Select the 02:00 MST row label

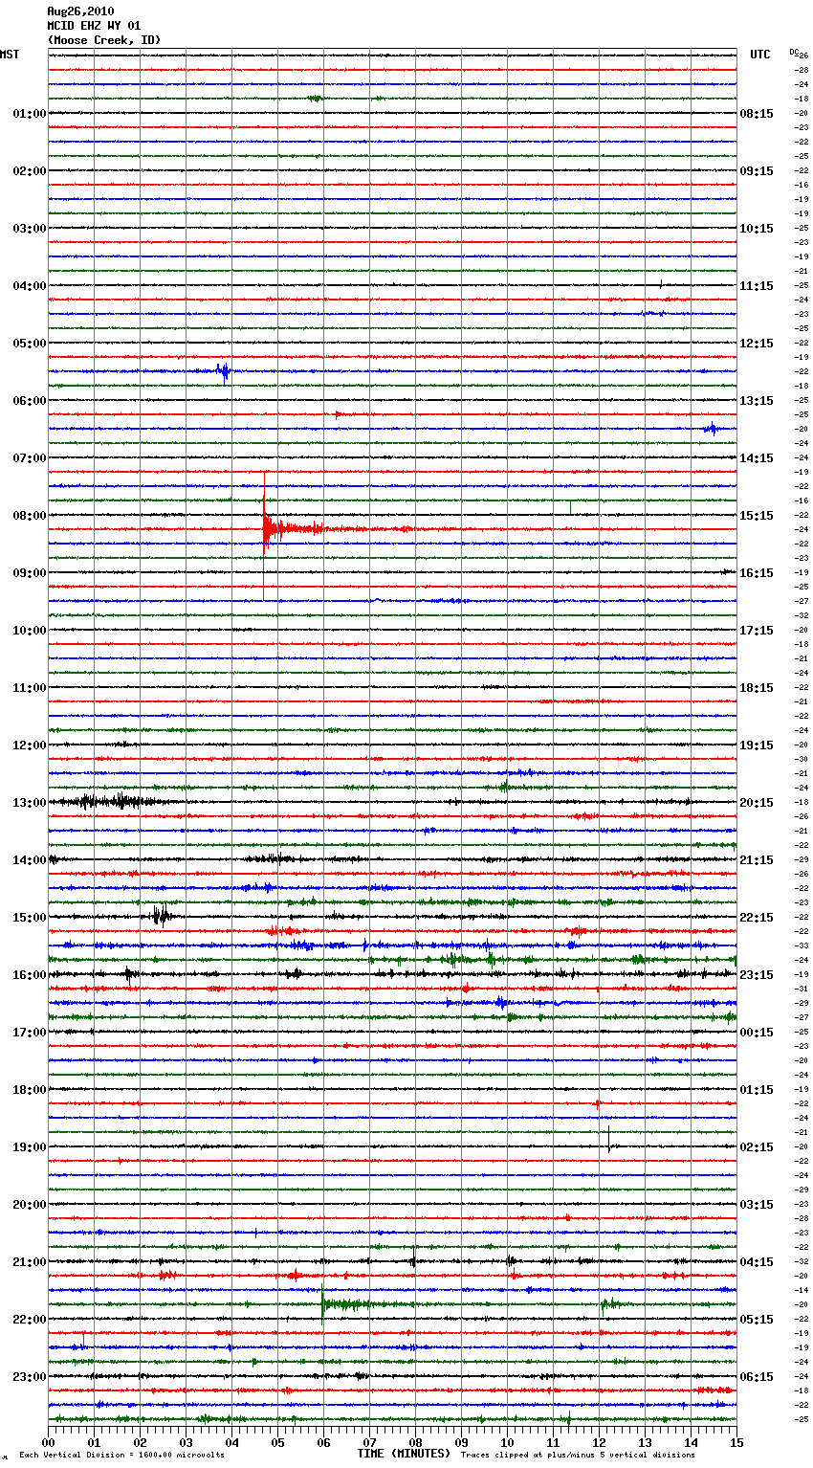coord(30,171)
